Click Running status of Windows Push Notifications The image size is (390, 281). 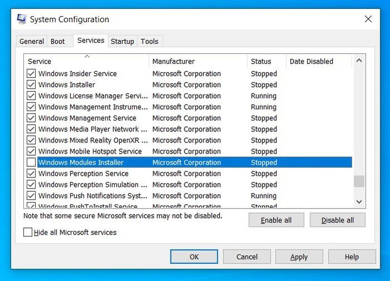264,196
